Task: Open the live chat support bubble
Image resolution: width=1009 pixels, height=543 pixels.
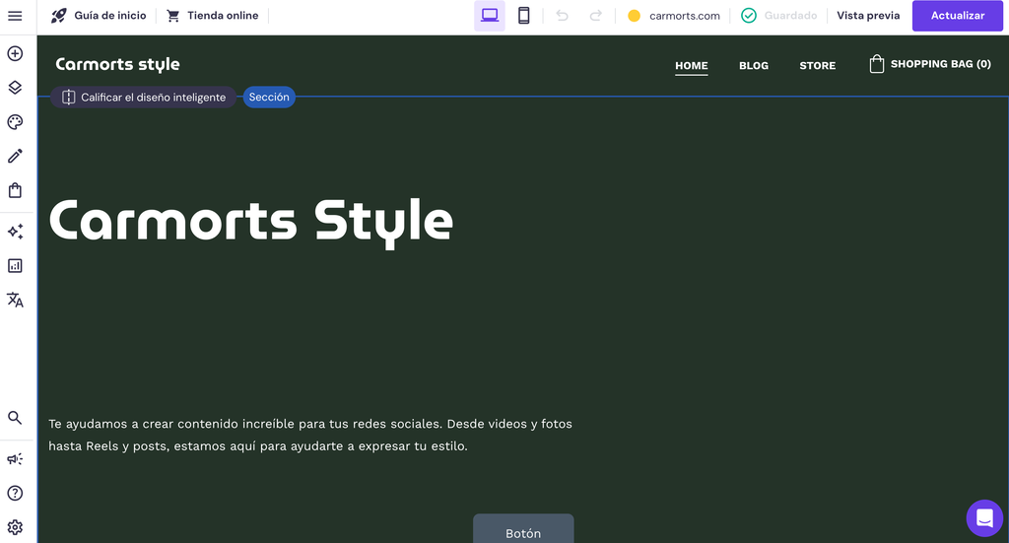Action: pos(983,517)
